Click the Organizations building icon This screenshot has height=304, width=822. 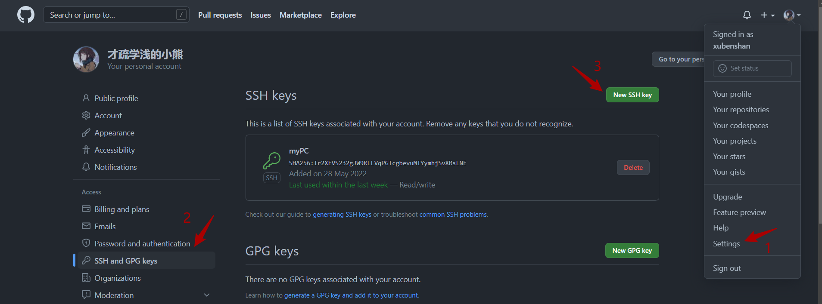(86, 278)
